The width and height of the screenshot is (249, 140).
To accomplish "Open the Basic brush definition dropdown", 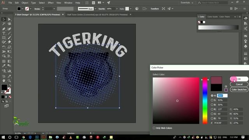I will [x=95, y=9].
